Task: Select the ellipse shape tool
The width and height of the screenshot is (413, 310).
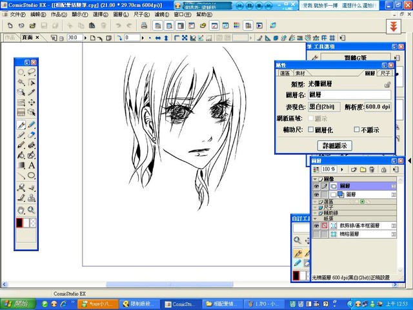Action: point(32,176)
